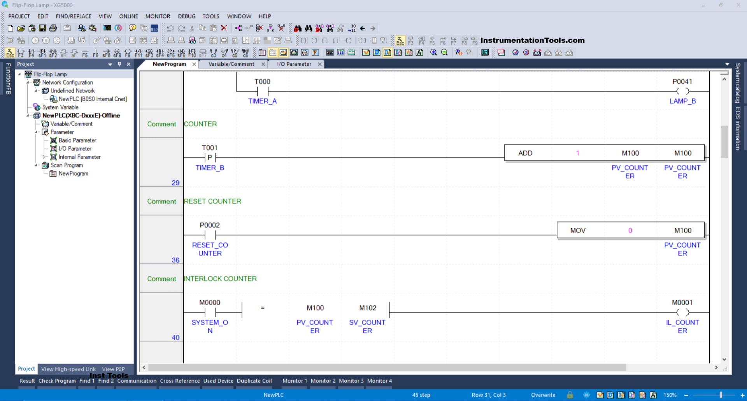Select the output coil F9 tool

pyautogui.click(x=128, y=53)
